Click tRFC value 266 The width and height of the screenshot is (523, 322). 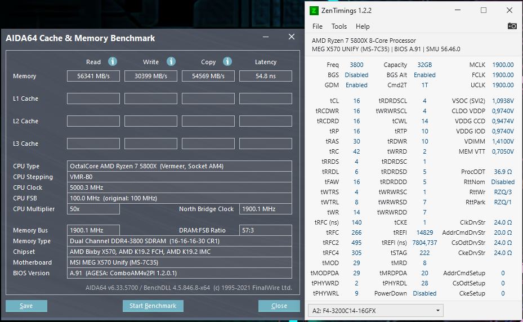(x=356, y=232)
